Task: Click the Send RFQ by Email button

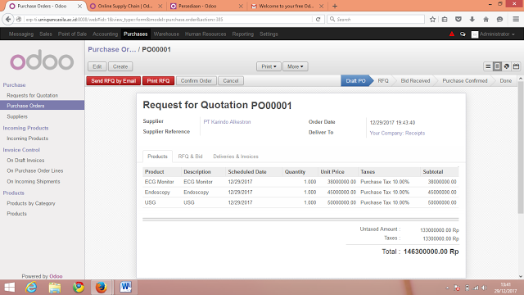Action: coord(113,80)
